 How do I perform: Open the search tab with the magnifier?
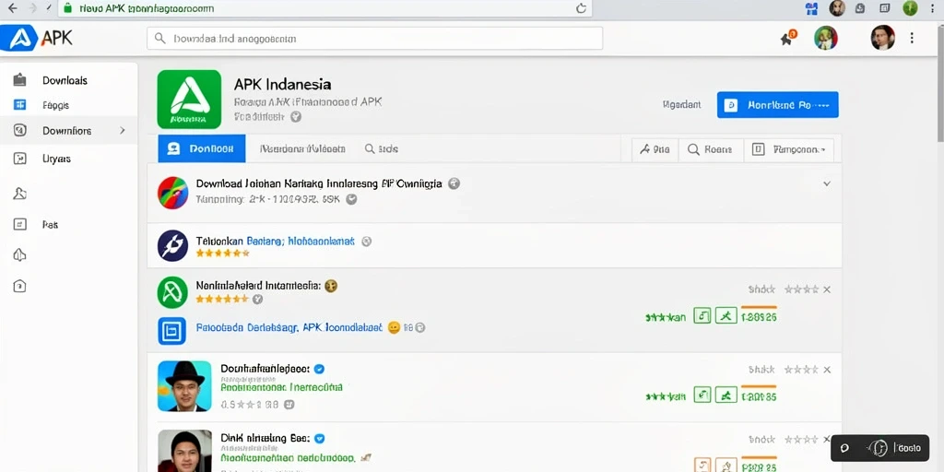(381, 148)
